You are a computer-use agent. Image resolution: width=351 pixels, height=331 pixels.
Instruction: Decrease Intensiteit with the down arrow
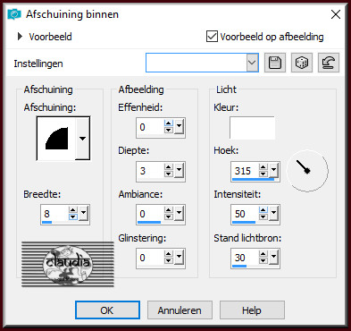(x=263, y=217)
